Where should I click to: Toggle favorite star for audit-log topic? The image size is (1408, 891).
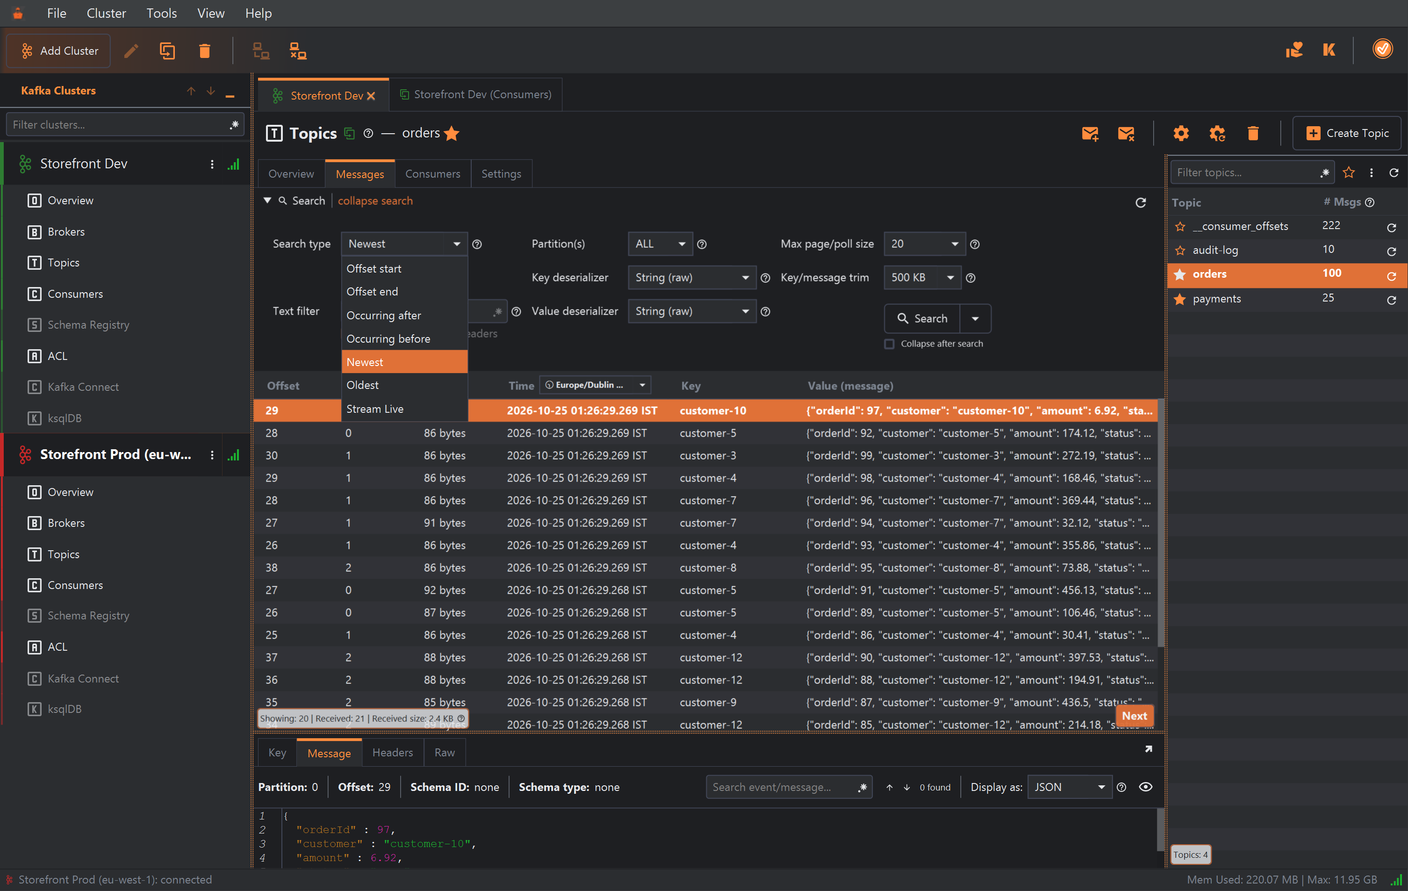(1180, 250)
